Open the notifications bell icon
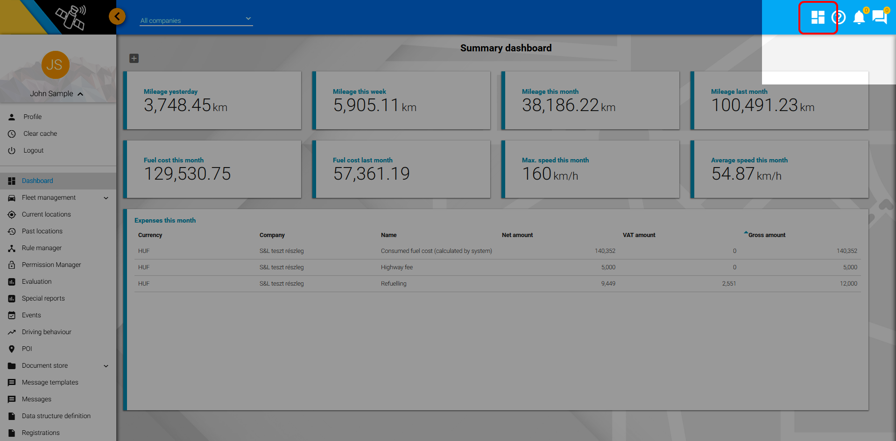 click(x=859, y=18)
